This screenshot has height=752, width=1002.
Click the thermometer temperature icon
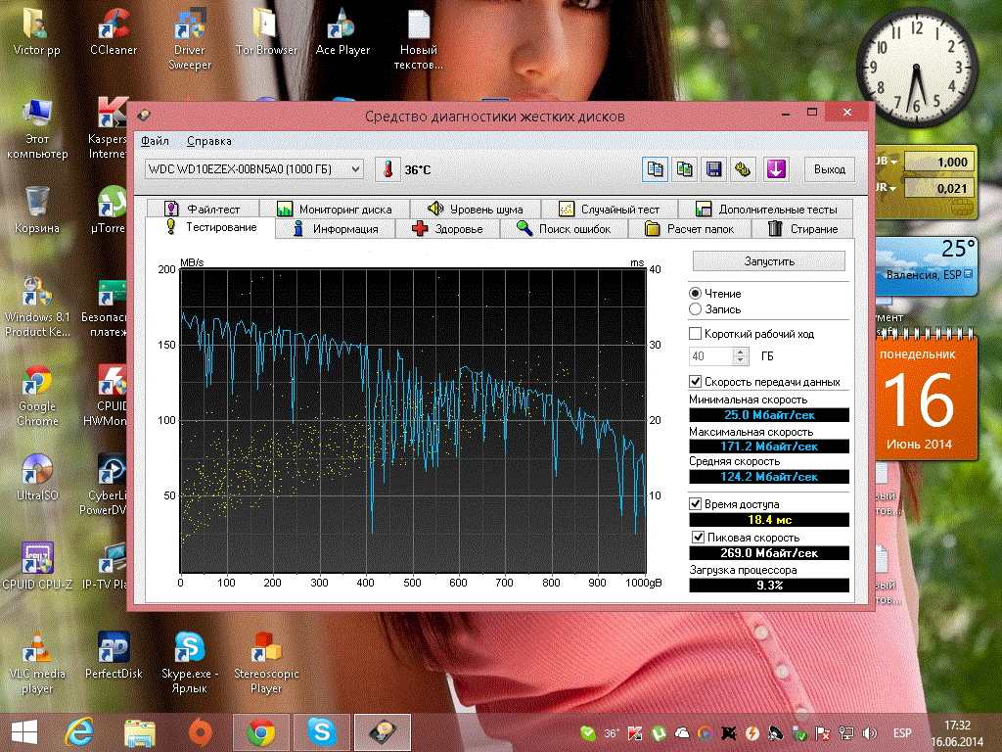click(x=388, y=169)
